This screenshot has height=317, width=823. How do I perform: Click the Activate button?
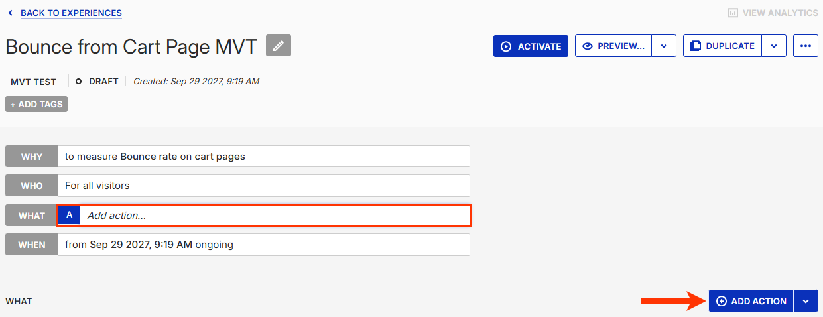531,46
